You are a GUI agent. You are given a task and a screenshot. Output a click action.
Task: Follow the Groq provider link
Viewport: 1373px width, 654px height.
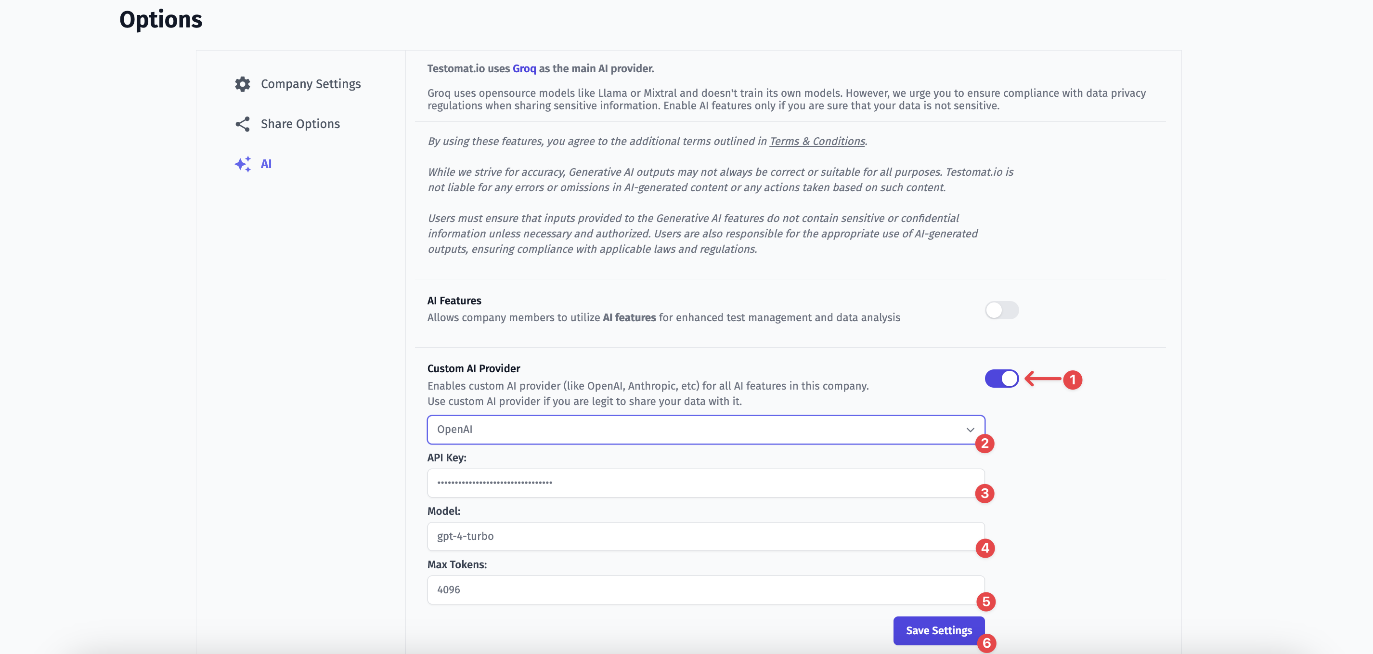pyautogui.click(x=524, y=69)
